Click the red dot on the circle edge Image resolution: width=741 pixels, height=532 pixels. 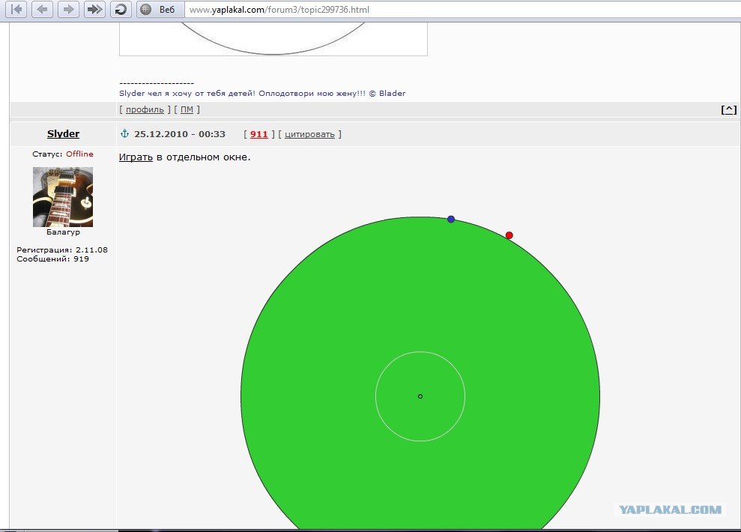[x=509, y=235]
